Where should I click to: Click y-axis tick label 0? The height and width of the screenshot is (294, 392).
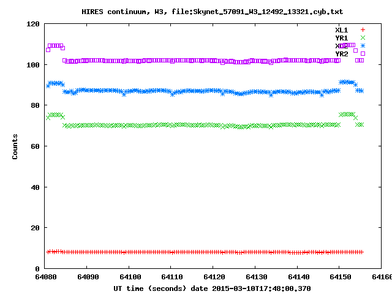37,269
